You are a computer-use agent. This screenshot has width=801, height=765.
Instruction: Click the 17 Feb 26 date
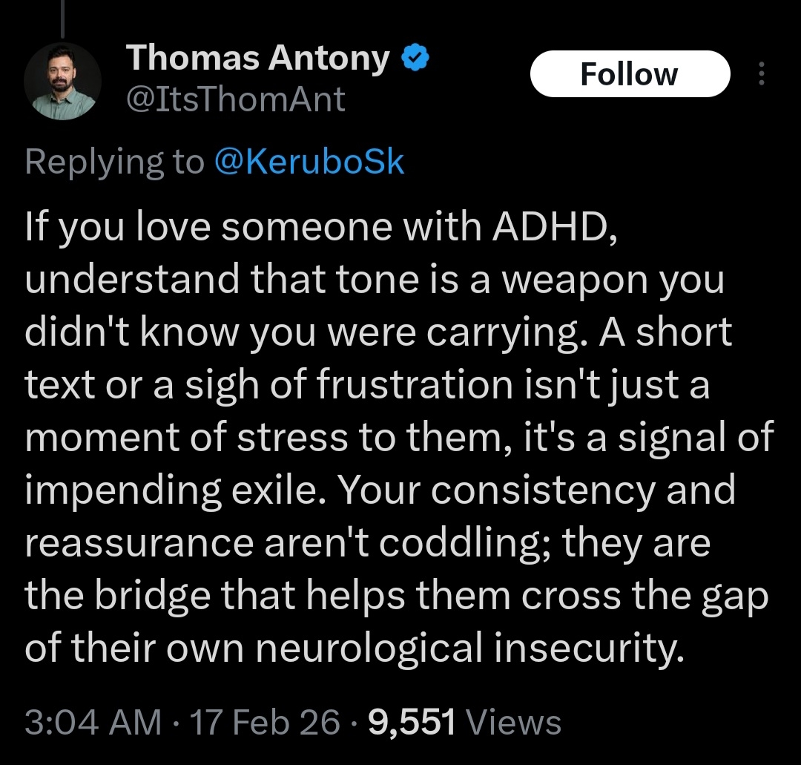click(265, 722)
